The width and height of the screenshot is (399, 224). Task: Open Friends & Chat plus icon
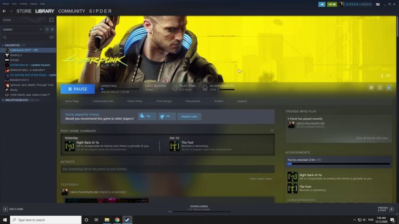pyautogui.click(x=392, y=209)
